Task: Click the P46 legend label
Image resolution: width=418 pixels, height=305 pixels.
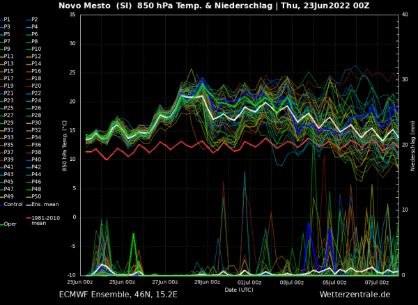Action: click(x=36, y=182)
